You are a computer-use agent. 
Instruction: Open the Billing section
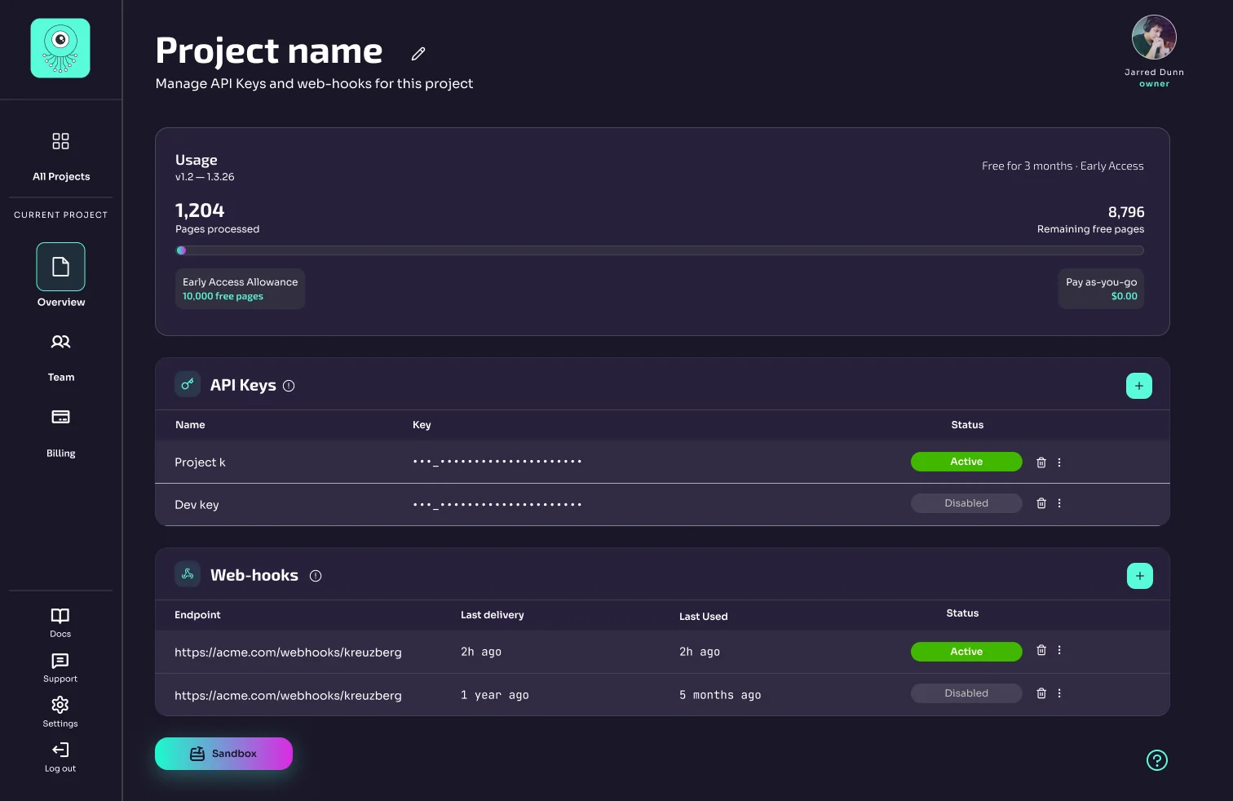coord(61,433)
